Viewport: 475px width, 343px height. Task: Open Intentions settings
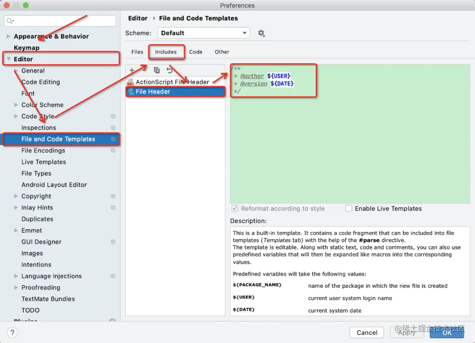coord(36,265)
